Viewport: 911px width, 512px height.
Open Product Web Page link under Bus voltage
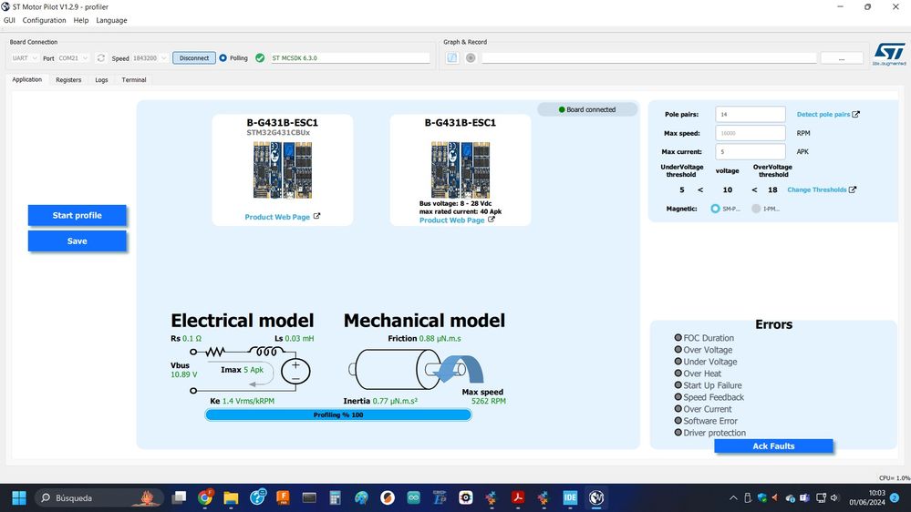452,220
